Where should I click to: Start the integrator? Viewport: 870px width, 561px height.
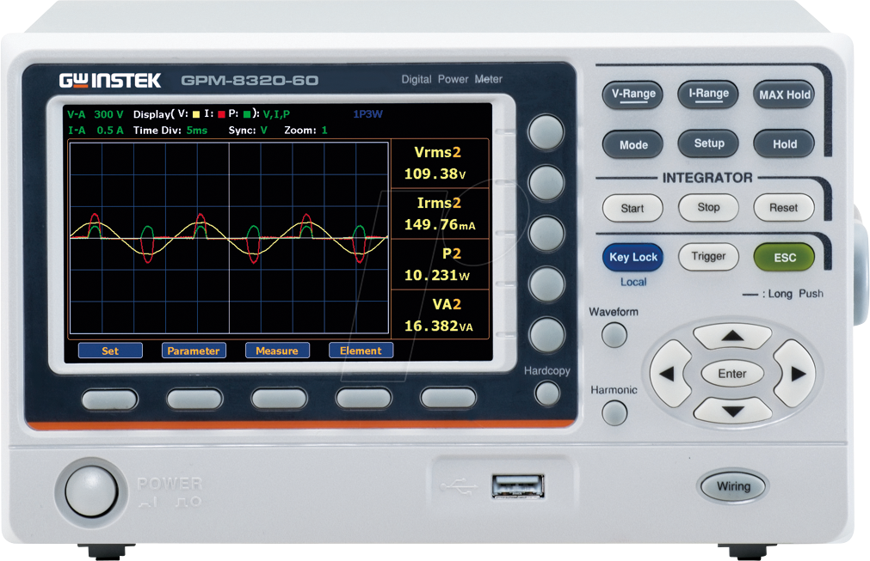pos(632,208)
